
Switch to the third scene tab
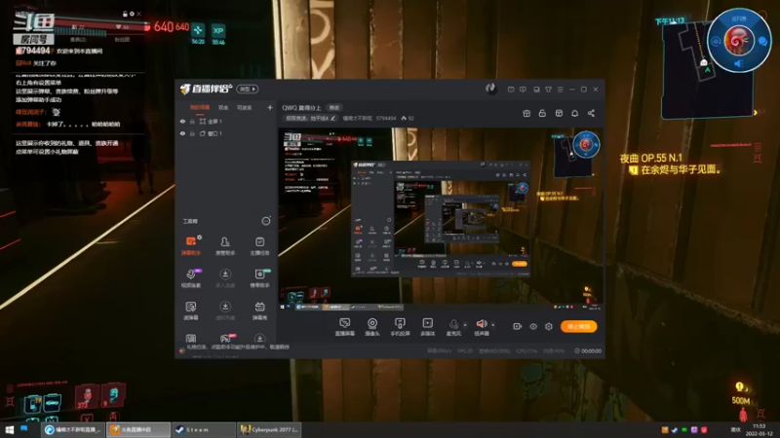[245, 108]
